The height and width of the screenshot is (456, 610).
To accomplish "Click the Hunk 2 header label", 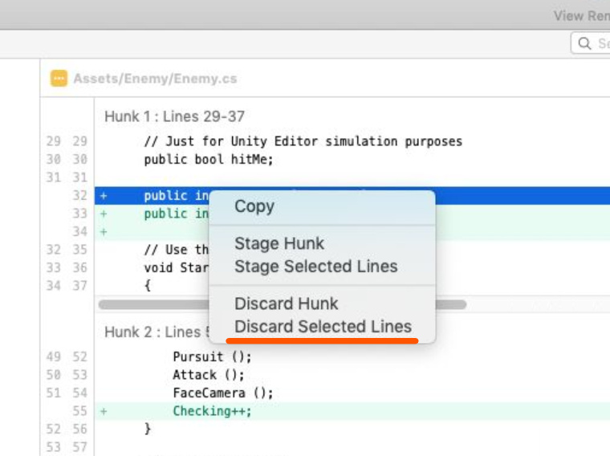I will coord(157,332).
